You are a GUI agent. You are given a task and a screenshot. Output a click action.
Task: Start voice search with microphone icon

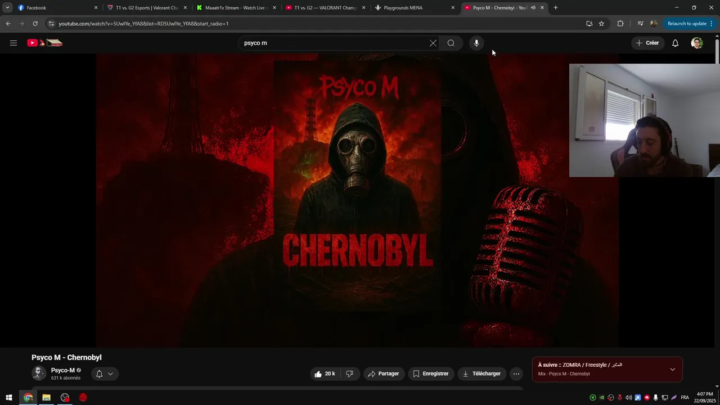click(x=476, y=43)
